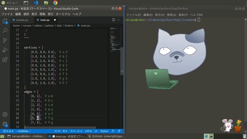
Task: Open the ターミナル menu in VS Code
Action: click(63, 14)
